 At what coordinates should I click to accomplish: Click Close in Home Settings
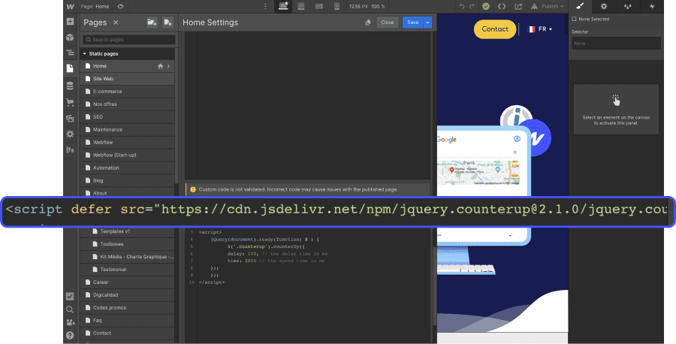(387, 23)
